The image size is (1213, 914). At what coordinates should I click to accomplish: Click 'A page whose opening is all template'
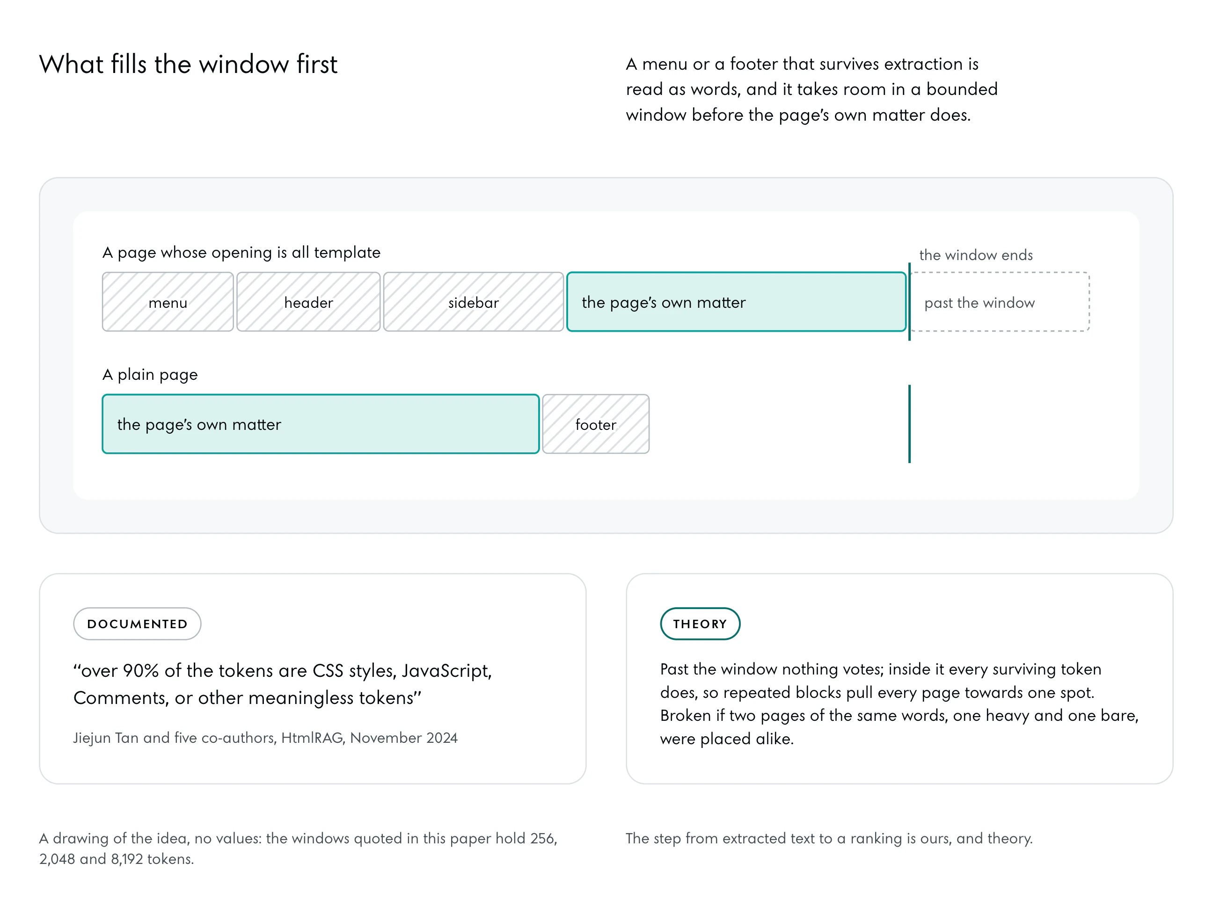pyautogui.click(x=241, y=253)
